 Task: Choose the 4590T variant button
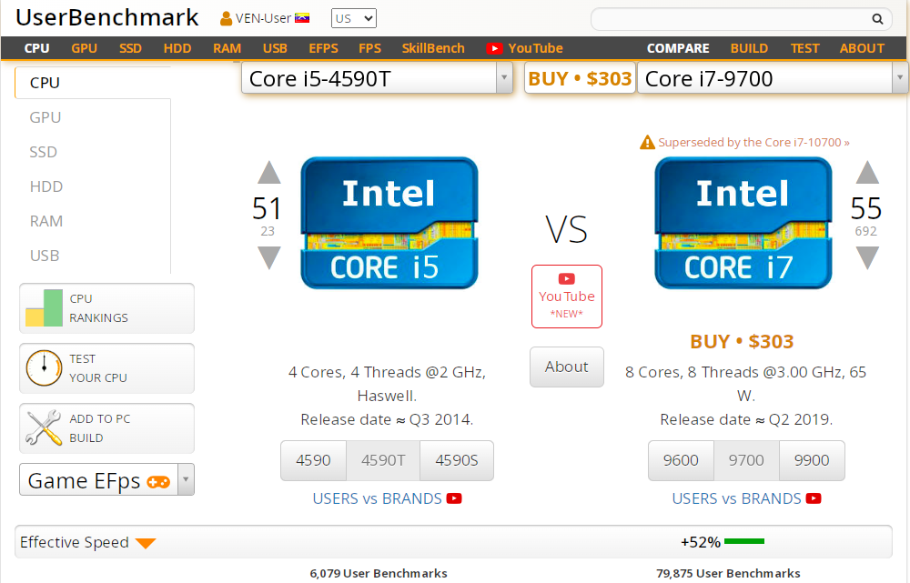[383, 460]
